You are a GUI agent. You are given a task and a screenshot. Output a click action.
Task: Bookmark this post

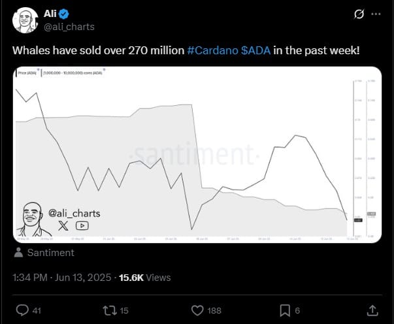coord(285,310)
